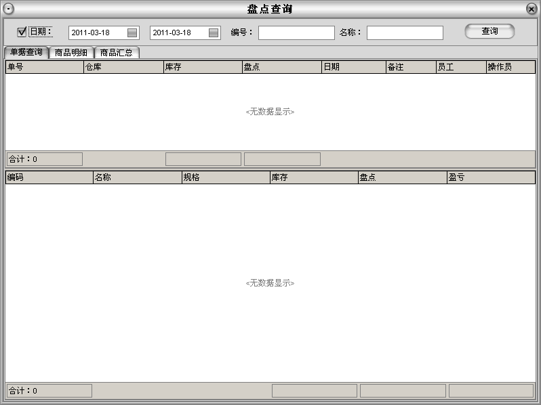Switch to the 商品明细 tab
Viewport: 541px width, 405px height.
[71, 52]
